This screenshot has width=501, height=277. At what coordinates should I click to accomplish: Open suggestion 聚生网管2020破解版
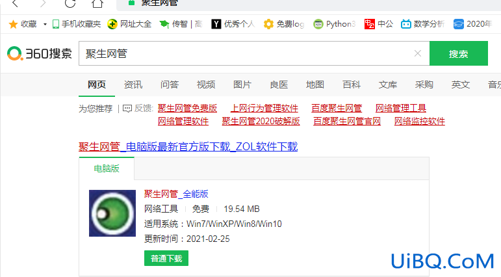click(x=261, y=122)
